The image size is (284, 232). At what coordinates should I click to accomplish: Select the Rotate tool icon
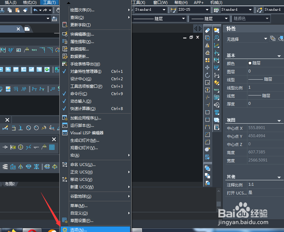[x=207, y=74]
